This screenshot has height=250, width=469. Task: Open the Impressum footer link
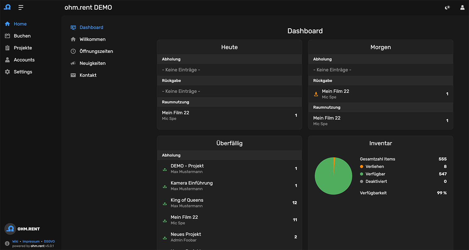click(31, 241)
